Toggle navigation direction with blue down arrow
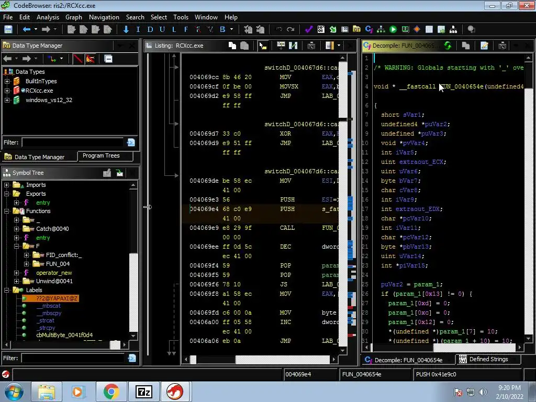Viewport: 536px width, 402px height. pos(126,29)
